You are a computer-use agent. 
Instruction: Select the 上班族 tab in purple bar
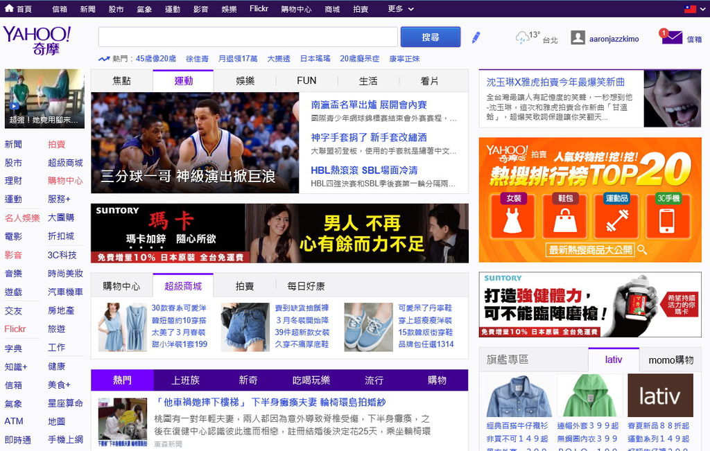185,380
